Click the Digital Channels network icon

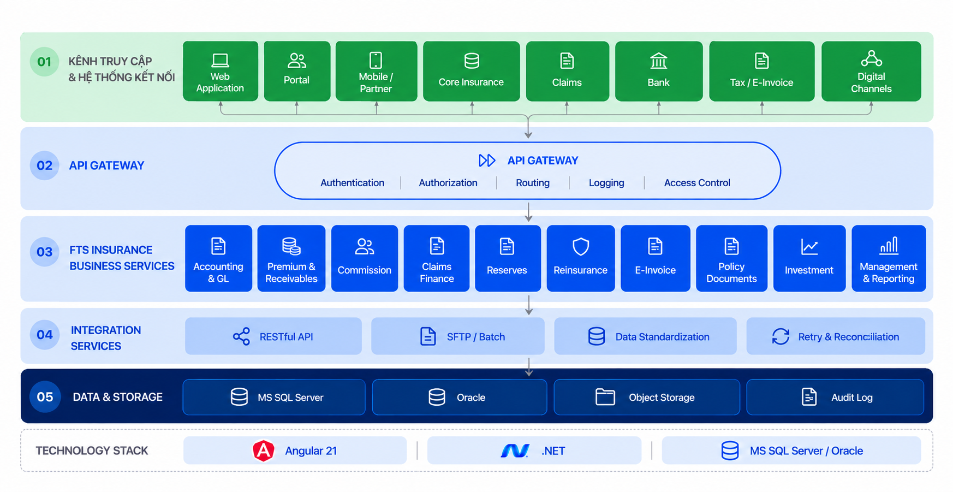pos(871,58)
